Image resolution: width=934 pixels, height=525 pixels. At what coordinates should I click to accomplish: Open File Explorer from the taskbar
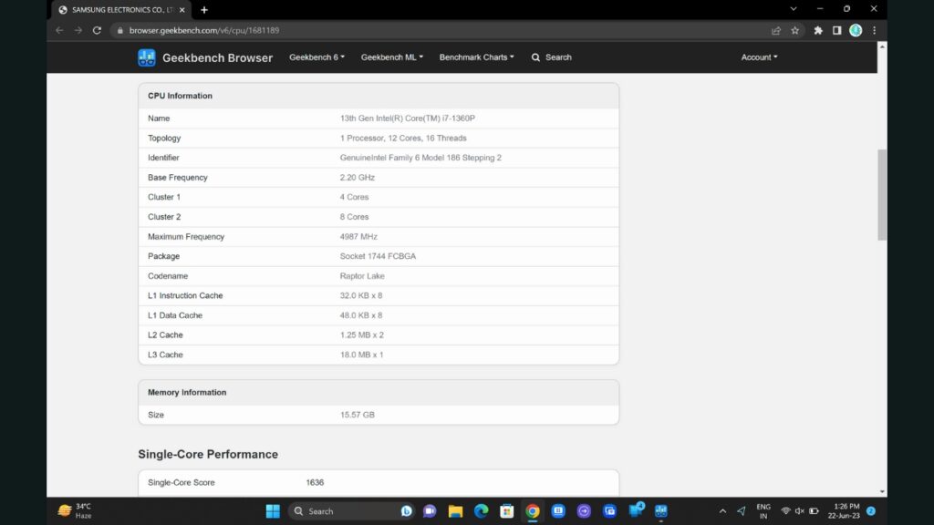(456, 510)
